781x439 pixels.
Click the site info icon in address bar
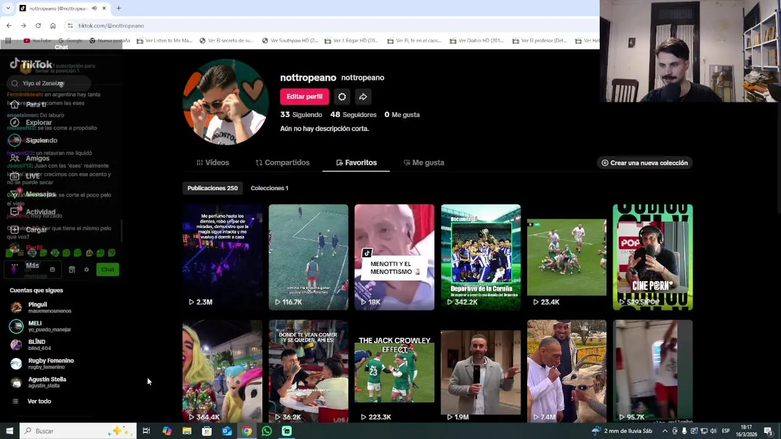point(70,26)
